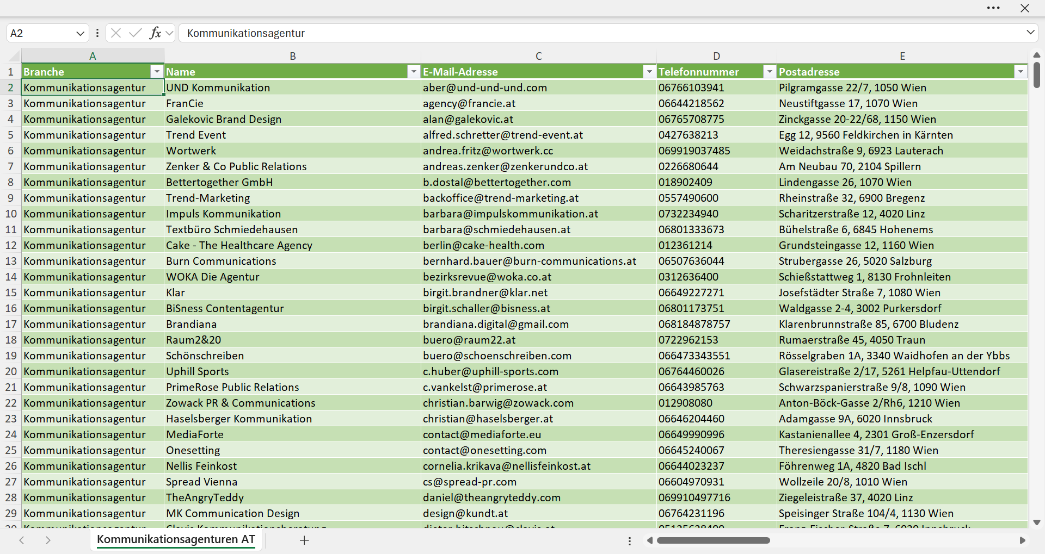Select cell 'backoffice@trend-marketing.at'

[539, 198]
